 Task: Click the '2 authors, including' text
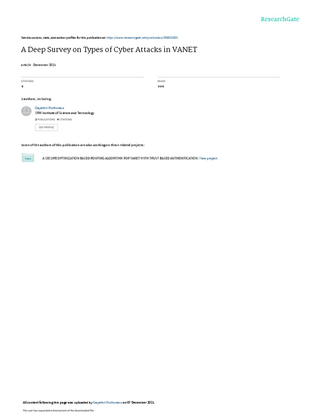(37, 99)
